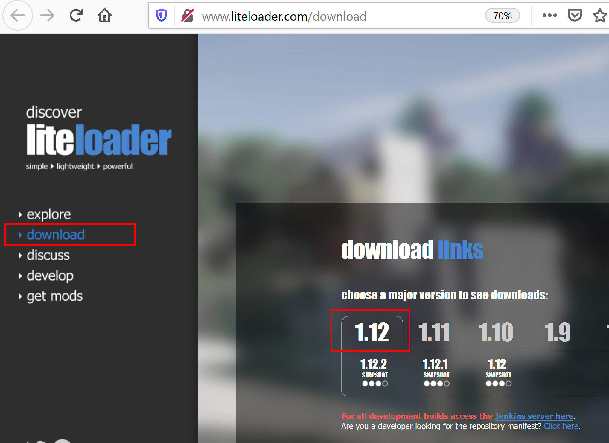Image resolution: width=609 pixels, height=443 pixels.
Task: Open the Jenkins server here link
Action: click(x=534, y=416)
